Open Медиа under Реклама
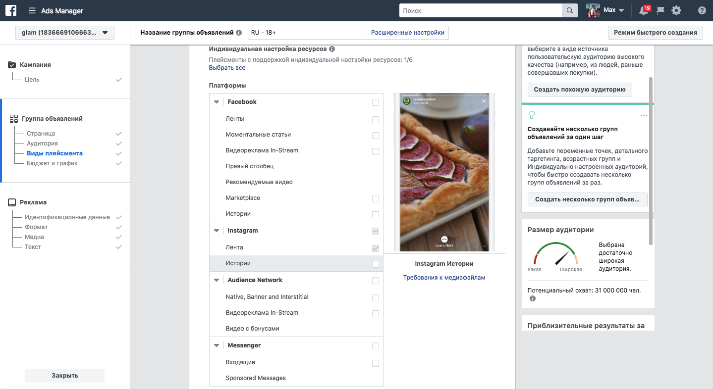The image size is (713, 389). point(34,237)
